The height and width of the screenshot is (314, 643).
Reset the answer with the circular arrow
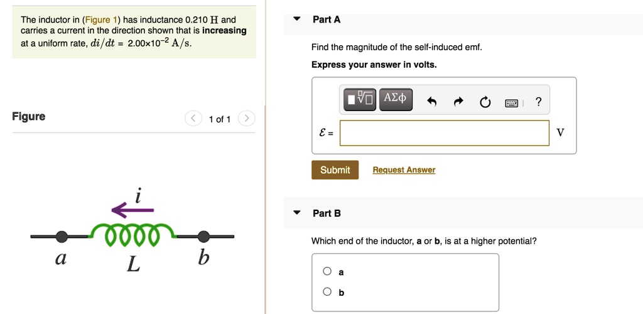[485, 102]
